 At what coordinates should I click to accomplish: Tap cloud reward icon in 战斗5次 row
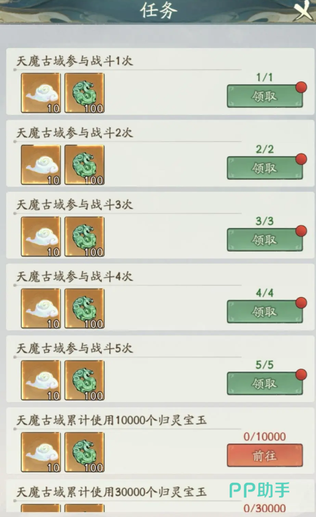[x=41, y=380]
